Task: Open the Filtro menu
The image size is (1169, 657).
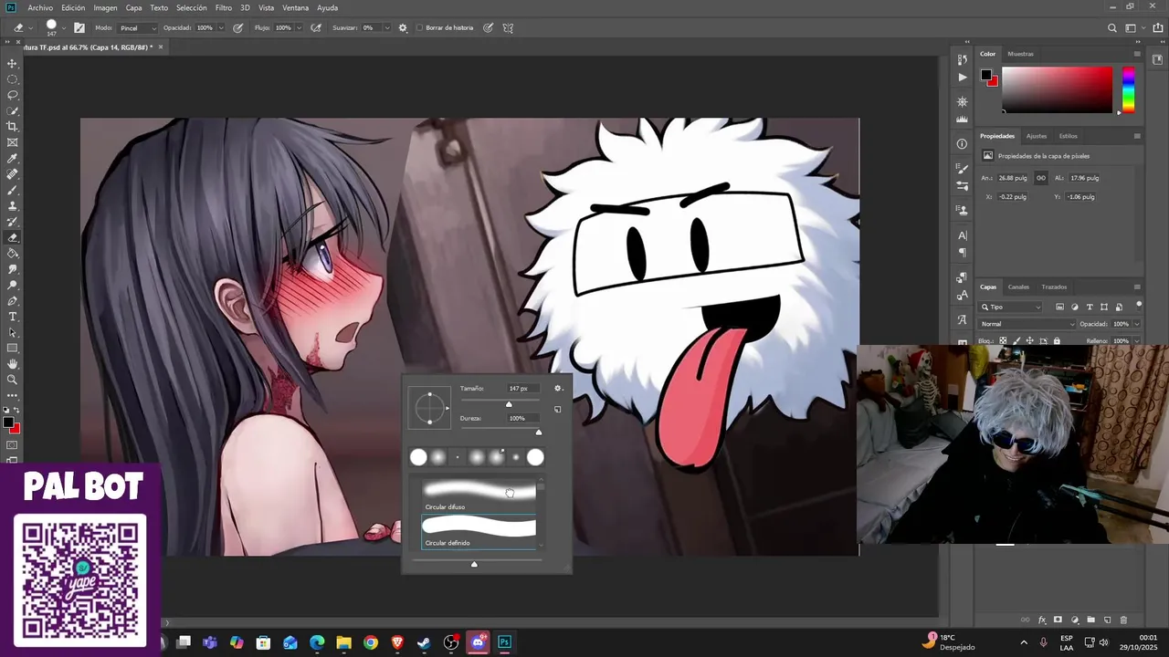Action: pos(224,7)
